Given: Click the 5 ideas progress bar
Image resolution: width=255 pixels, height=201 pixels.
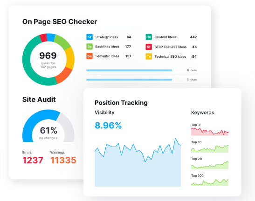Looking at the screenshot, I should click(x=129, y=80).
